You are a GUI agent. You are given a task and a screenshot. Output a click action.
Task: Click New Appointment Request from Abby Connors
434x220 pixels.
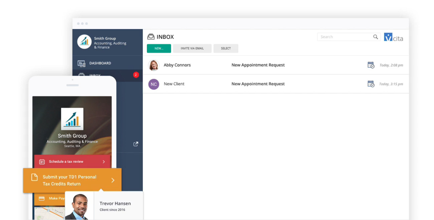(x=258, y=65)
